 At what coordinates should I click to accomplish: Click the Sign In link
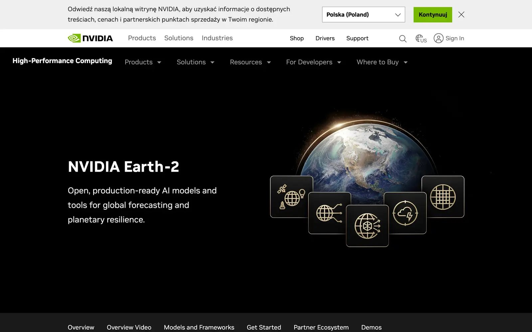[455, 38]
